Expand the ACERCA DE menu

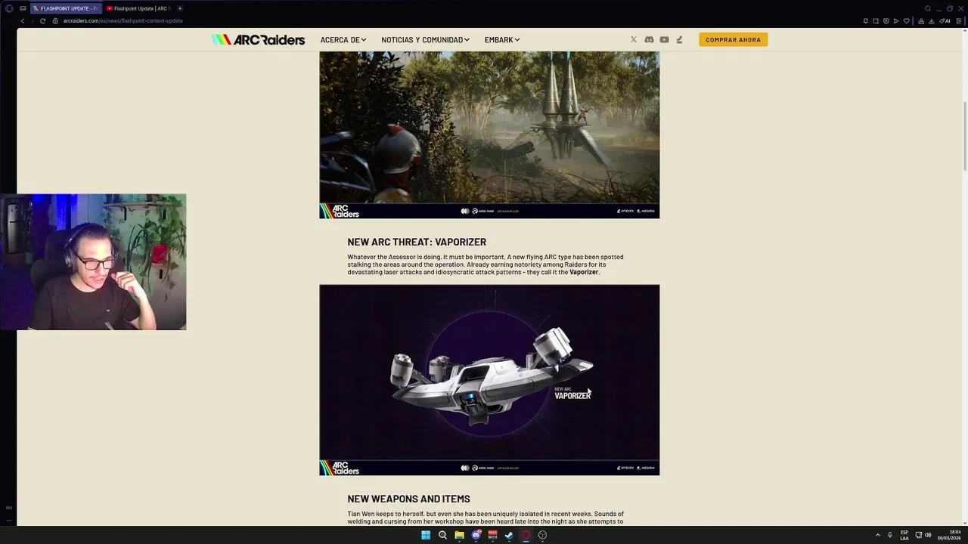click(343, 39)
